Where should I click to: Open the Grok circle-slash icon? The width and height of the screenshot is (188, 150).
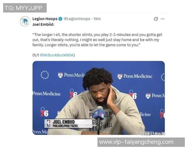(156, 19)
